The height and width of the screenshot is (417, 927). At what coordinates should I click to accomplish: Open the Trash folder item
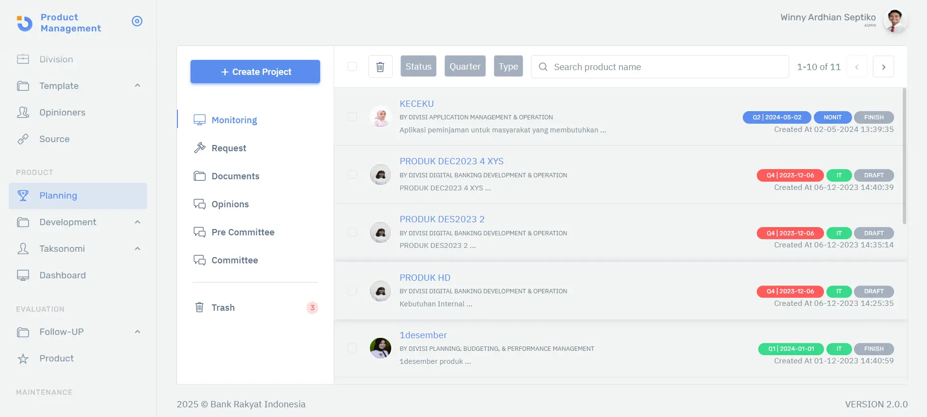(223, 308)
